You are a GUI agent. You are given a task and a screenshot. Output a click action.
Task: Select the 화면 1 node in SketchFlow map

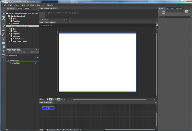click(48, 108)
